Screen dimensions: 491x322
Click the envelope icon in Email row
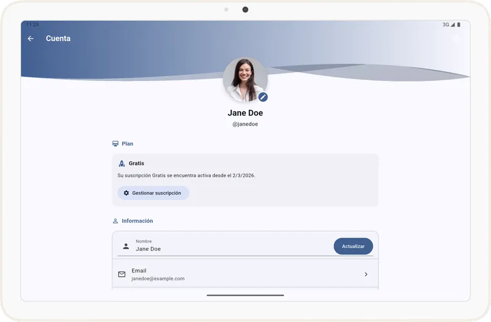(x=122, y=274)
